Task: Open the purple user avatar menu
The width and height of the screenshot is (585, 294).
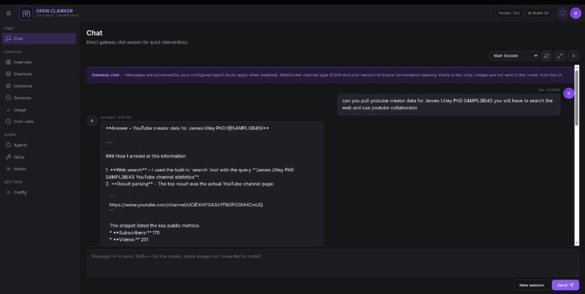Action: tap(575, 13)
